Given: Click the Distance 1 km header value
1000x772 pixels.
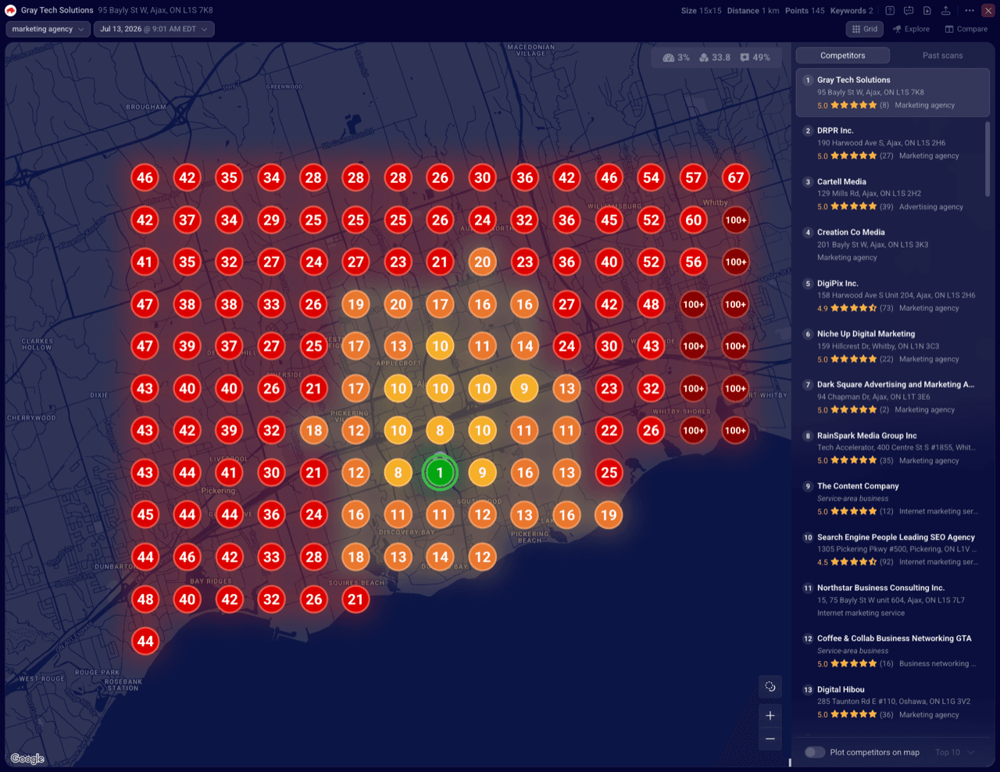Looking at the screenshot, I should (x=753, y=11).
